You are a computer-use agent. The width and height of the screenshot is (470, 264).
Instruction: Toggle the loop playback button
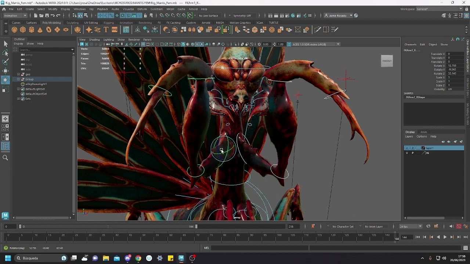click(428, 226)
